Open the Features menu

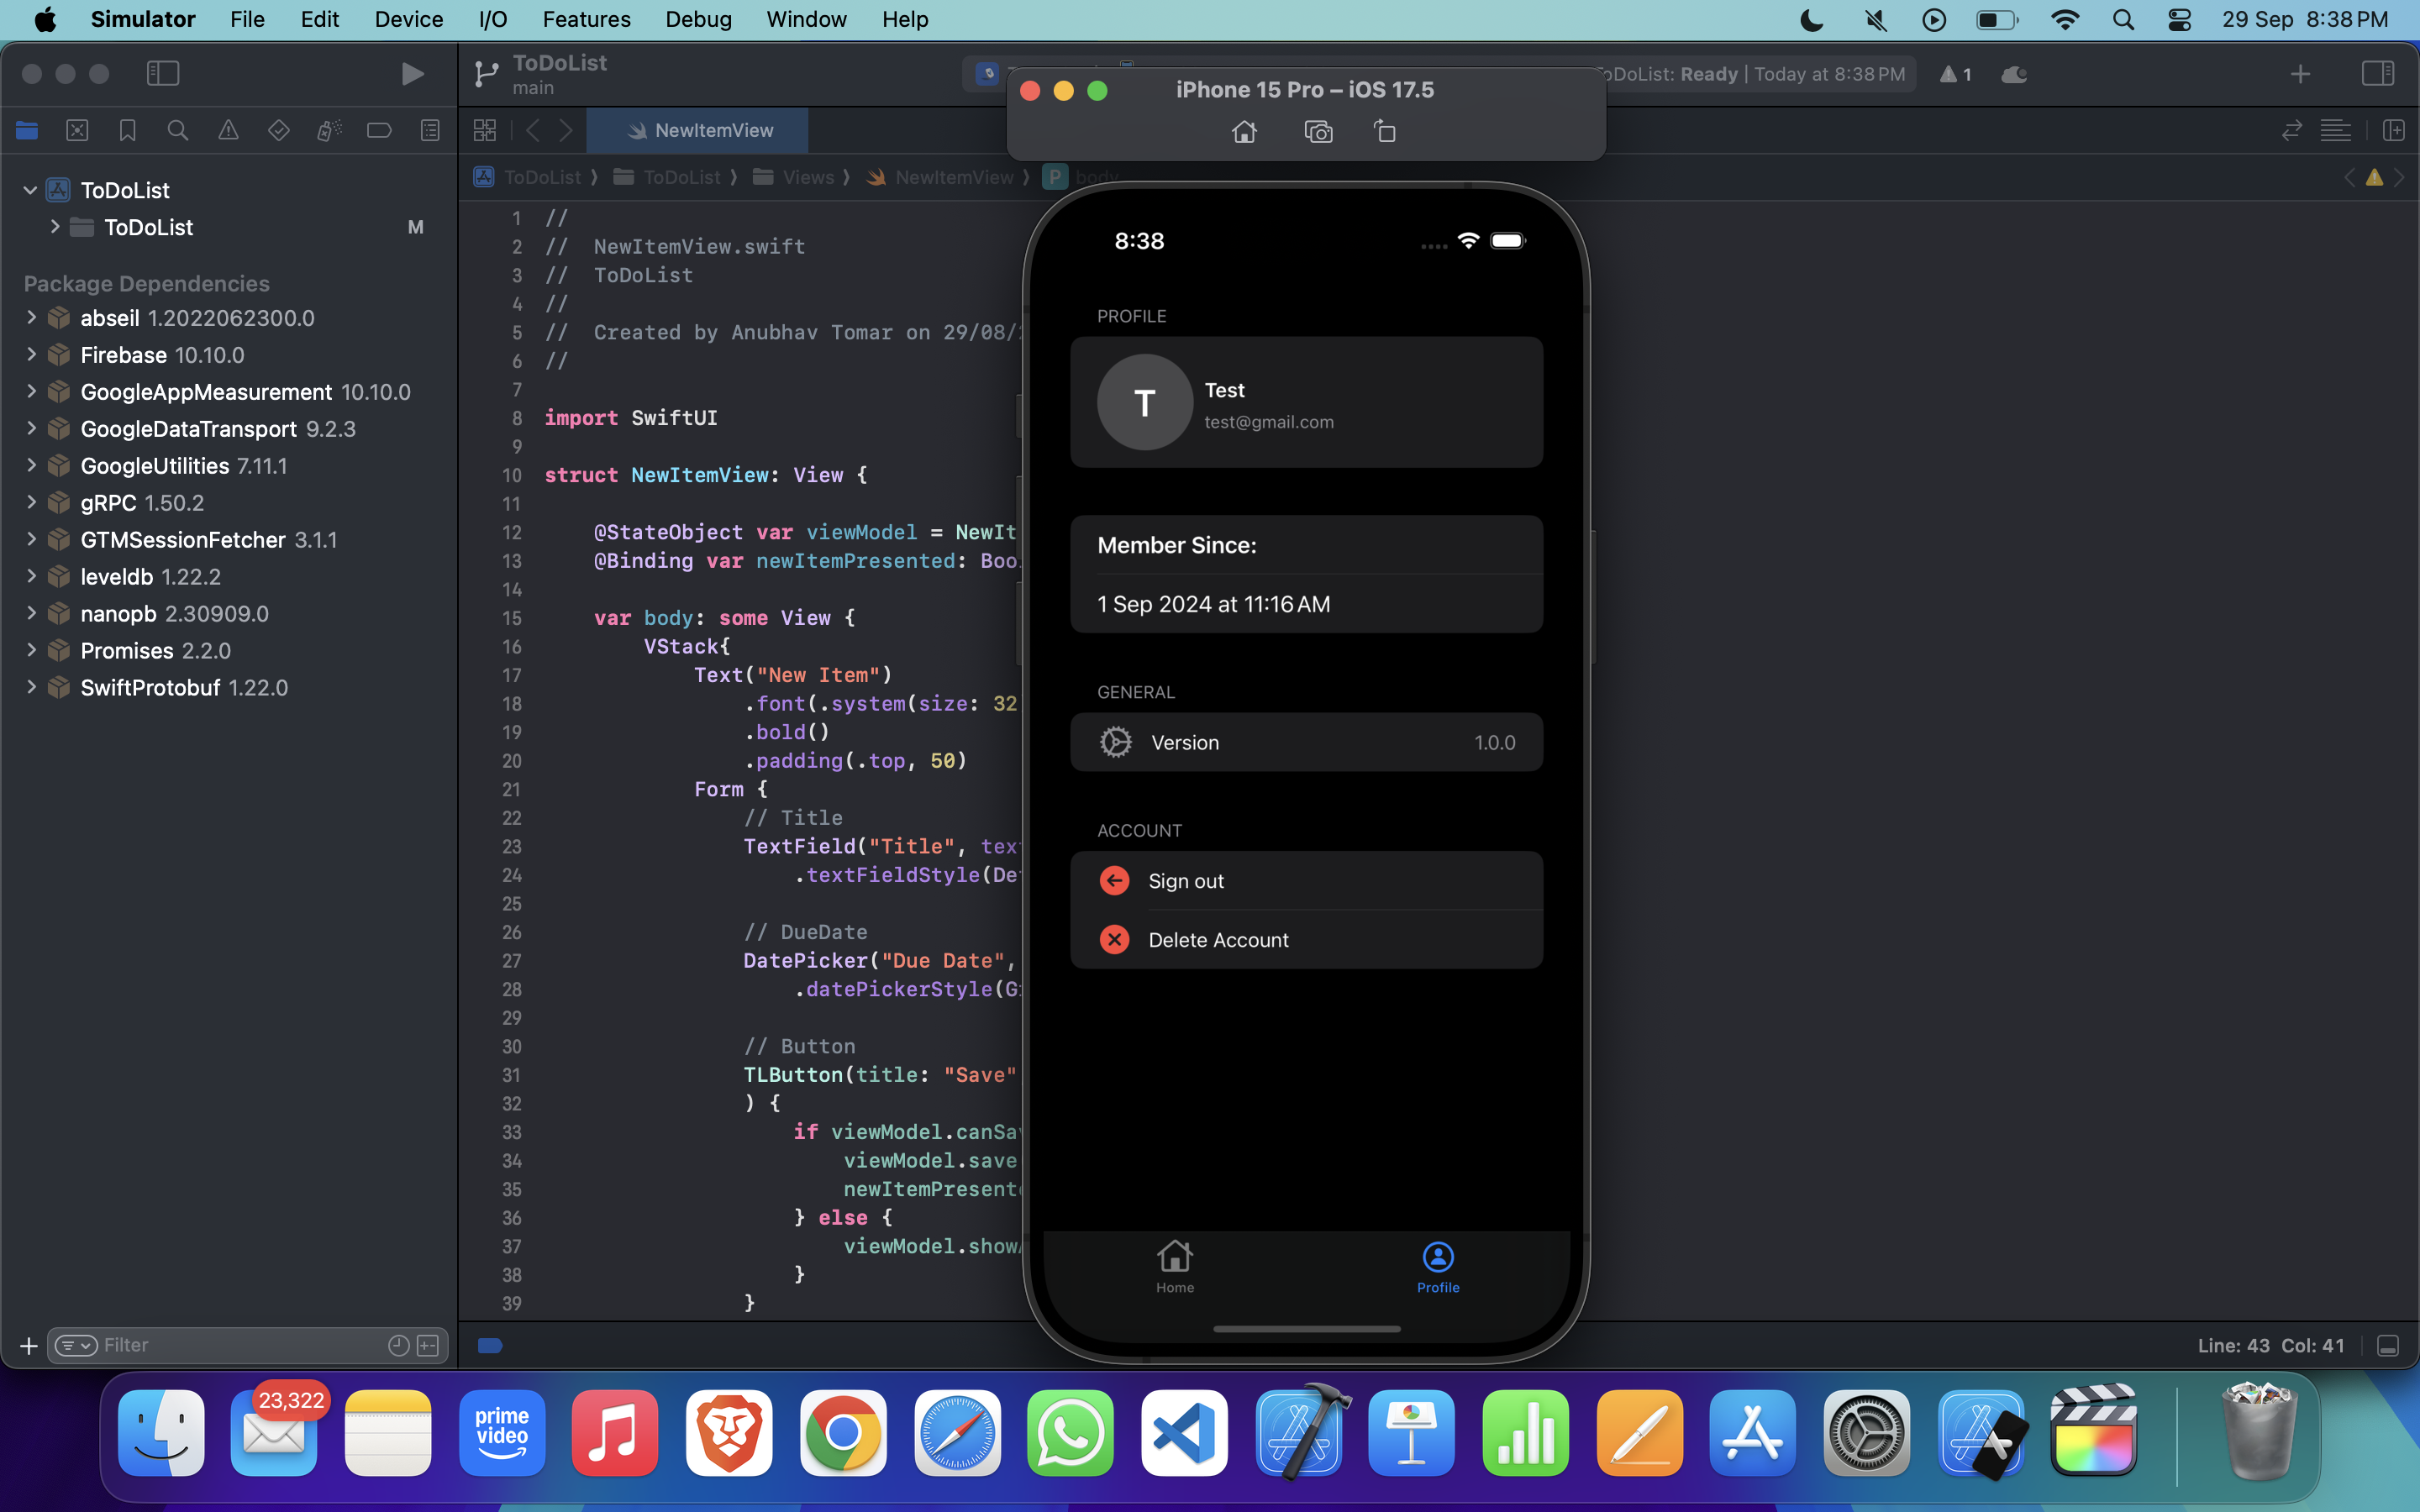(x=586, y=19)
